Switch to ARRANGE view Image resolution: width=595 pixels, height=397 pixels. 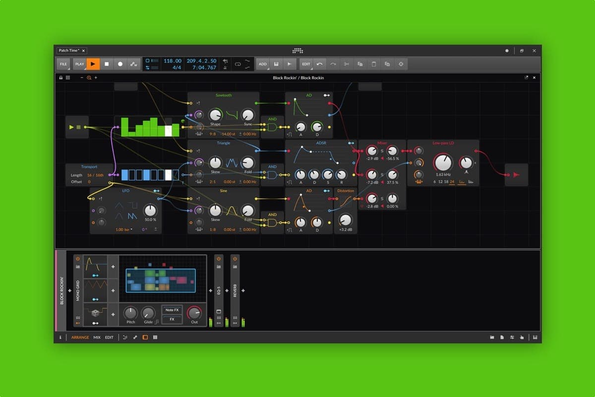[80, 337]
